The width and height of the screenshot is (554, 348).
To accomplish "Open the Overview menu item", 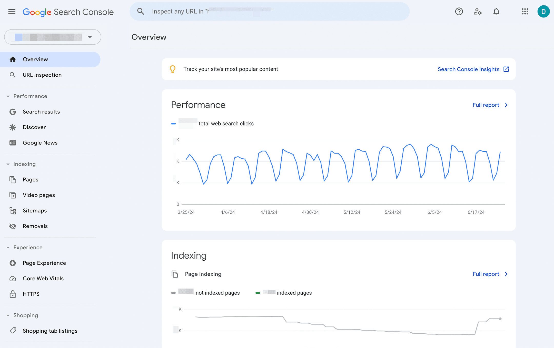I will tap(35, 59).
